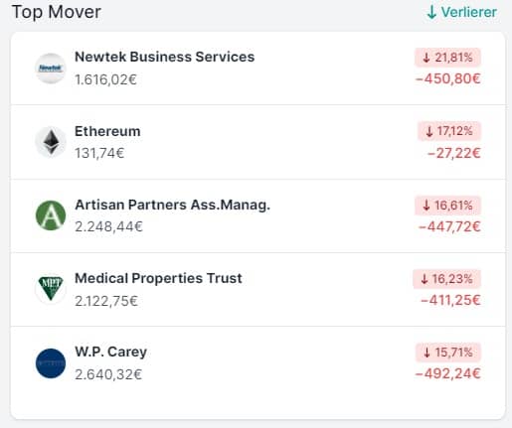This screenshot has width=512, height=428.
Task: Click the 17,12% loss badge for Ethereum
Action: pos(449,131)
